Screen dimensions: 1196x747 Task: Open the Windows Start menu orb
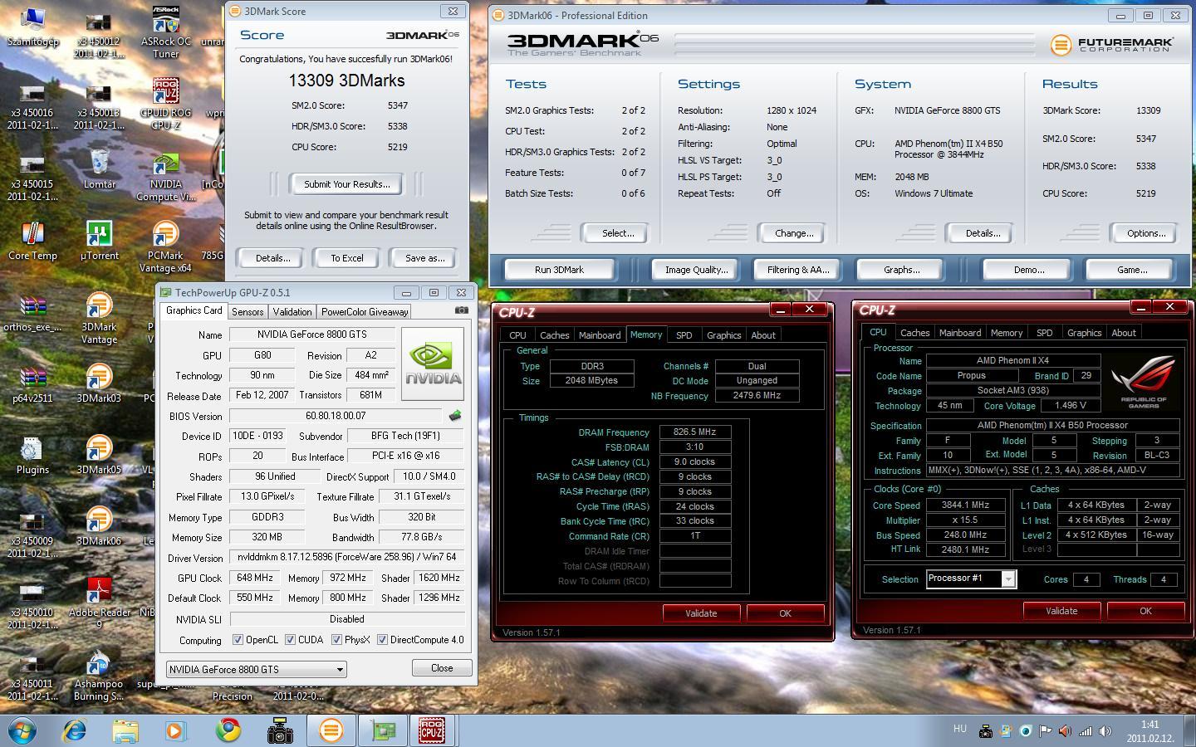coord(22,730)
